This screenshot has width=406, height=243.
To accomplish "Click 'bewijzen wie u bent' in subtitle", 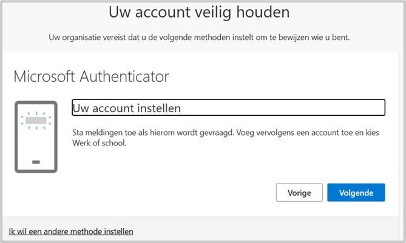I will [x=314, y=38].
